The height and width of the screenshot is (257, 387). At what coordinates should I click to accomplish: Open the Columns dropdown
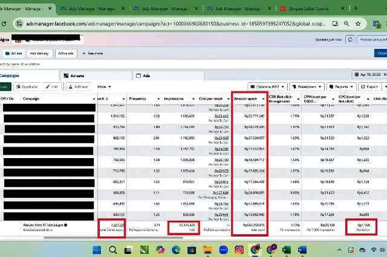click(x=267, y=86)
